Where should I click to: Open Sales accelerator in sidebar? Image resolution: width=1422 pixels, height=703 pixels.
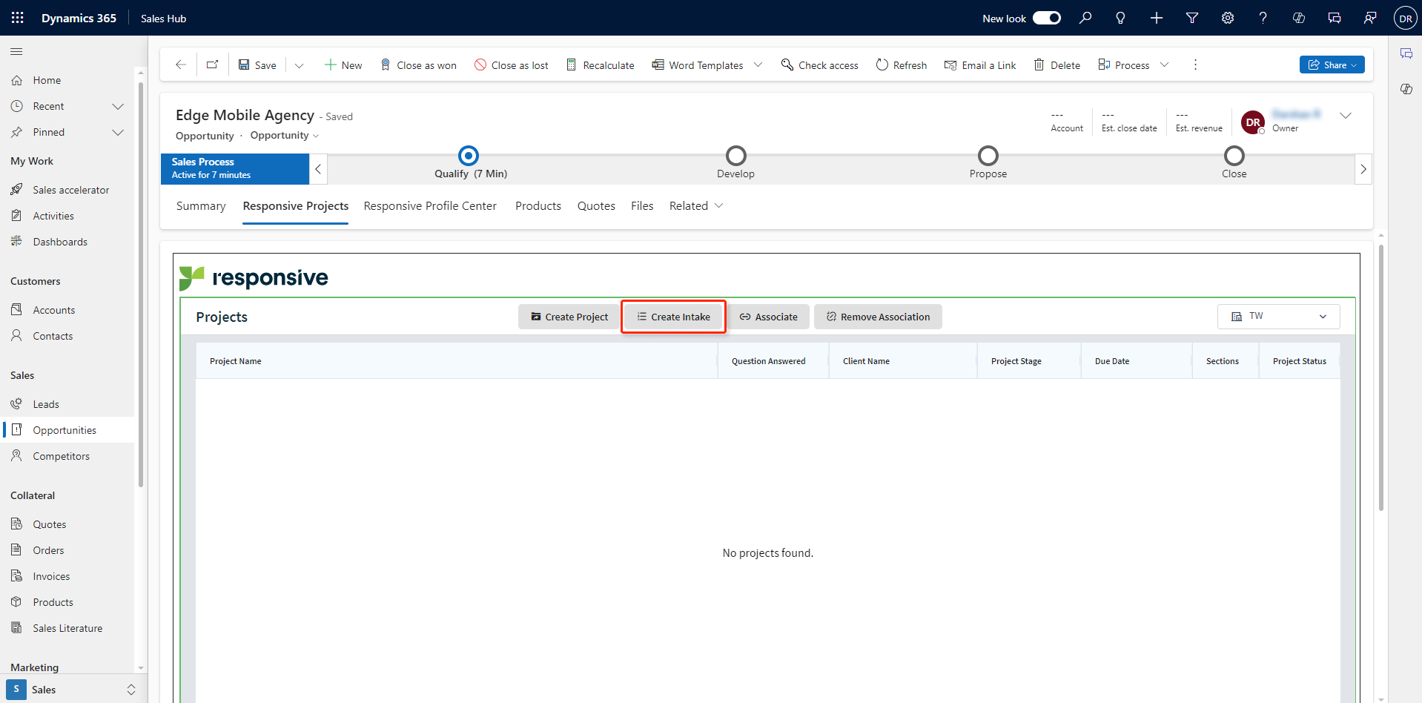pyautogui.click(x=67, y=190)
